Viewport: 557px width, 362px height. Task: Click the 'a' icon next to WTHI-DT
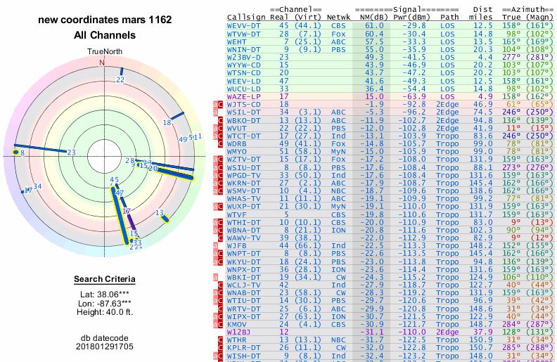216,222
